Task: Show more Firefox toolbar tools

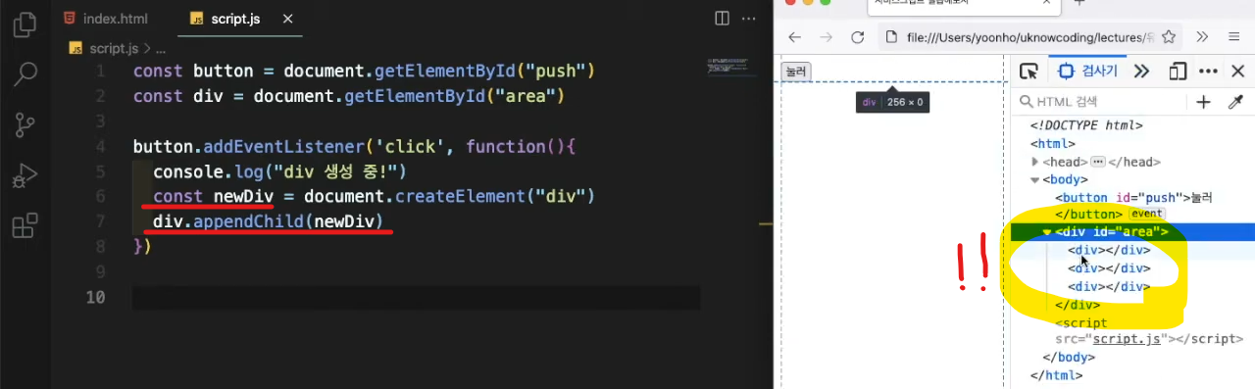Action: click(x=1203, y=37)
